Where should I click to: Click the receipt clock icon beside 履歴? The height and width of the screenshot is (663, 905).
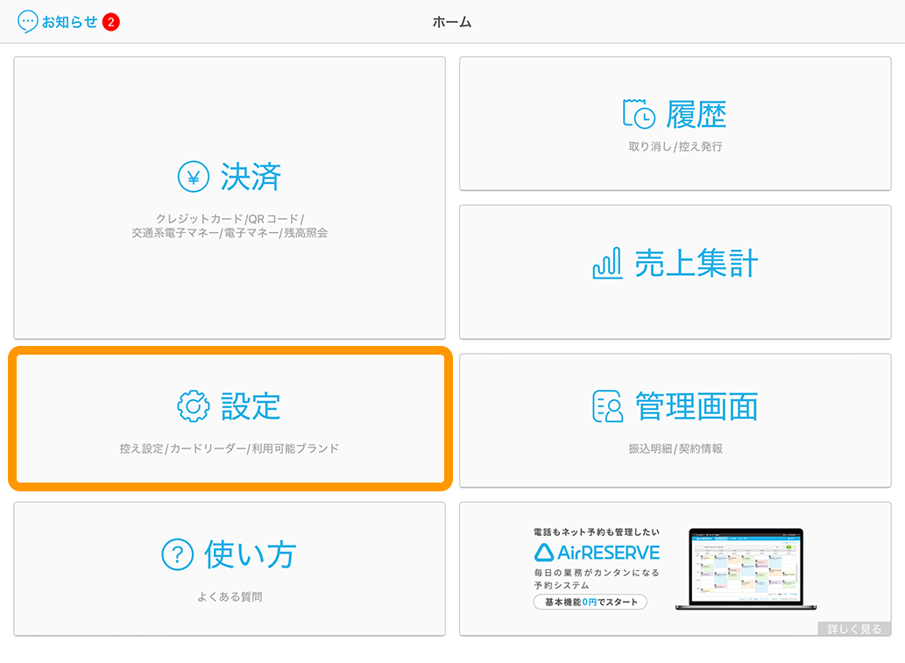639,114
